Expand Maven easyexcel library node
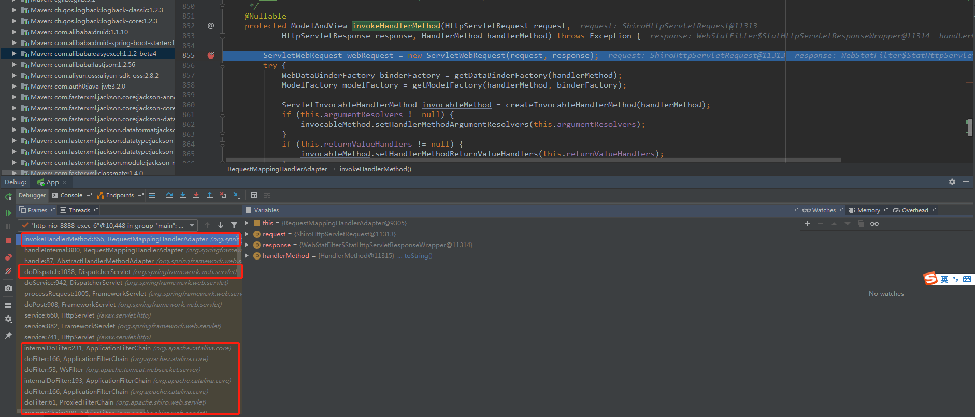 [x=15, y=54]
